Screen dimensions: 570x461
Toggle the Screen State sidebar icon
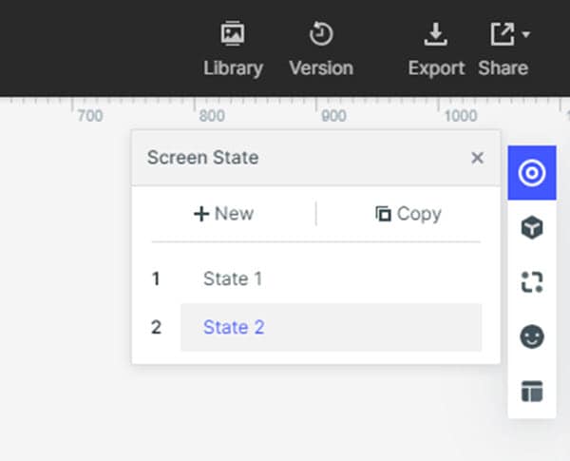click(x=532, y=173)
